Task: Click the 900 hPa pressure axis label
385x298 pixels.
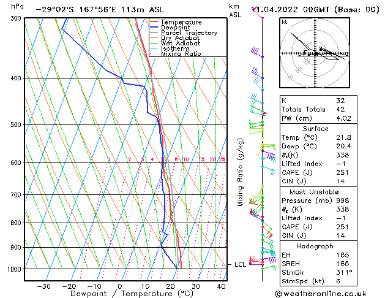Action: pos(17,247)
